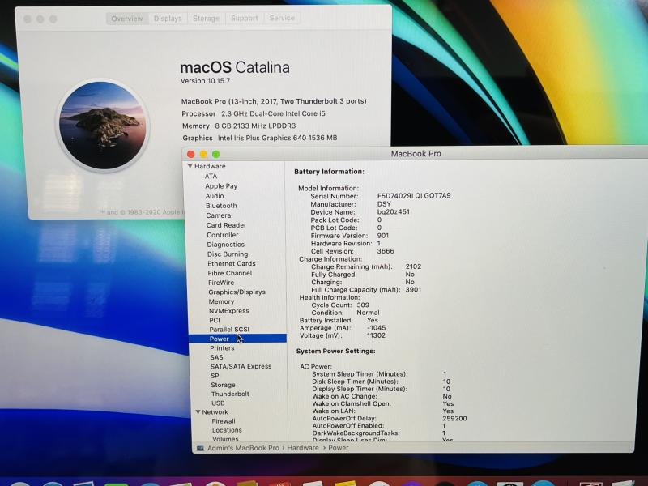The height and width of the screenshot is (486, 648).
Task: Select Camera in the sidebar
Action: coord(218,215)
